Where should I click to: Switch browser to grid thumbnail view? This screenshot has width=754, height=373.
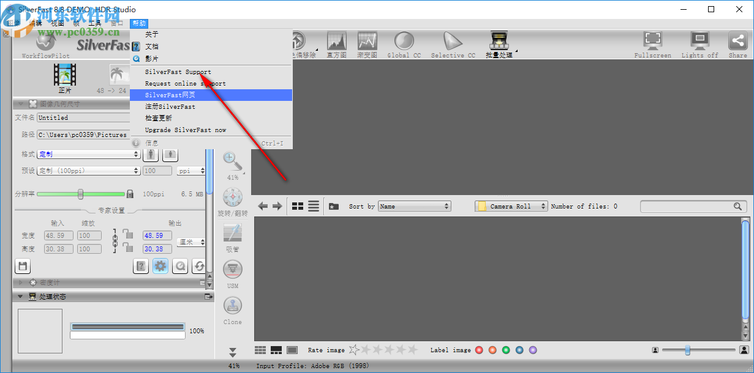point(298,206)
